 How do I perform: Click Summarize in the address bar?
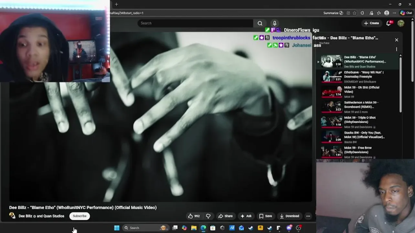coord(333,13)
